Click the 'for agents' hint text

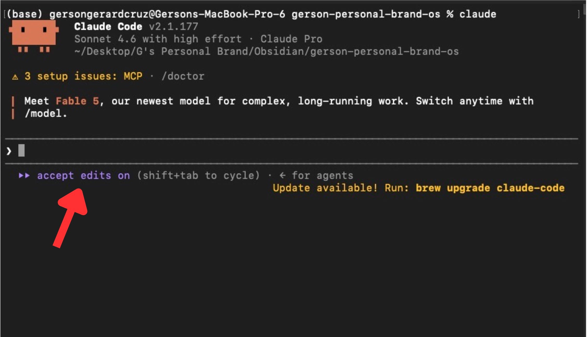[x=322, y=176]
